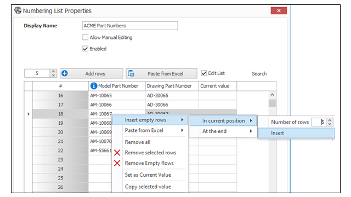
Task: Click the row indicator arrow beside row 18
Action: (x=29, y=114)
